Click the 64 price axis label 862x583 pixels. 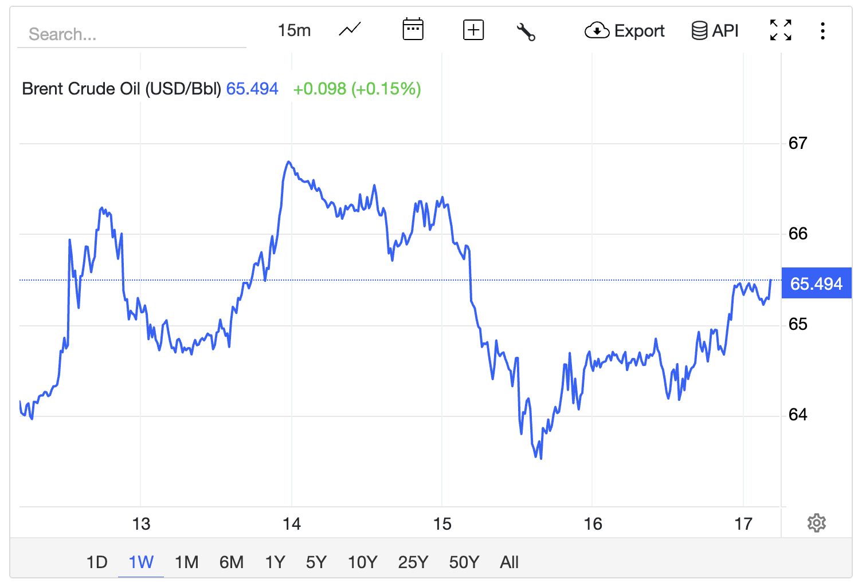click(x=797, y=414)
